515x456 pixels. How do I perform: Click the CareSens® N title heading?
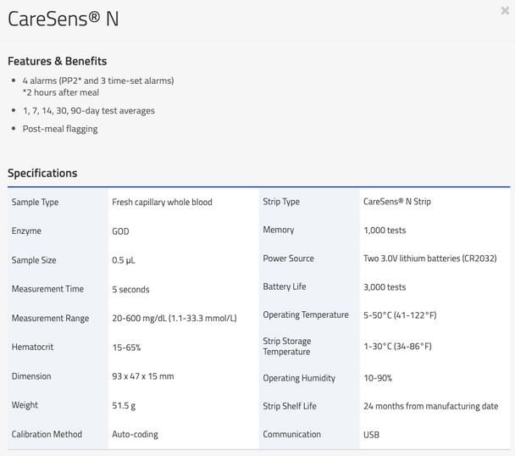(x=64, y=20)
